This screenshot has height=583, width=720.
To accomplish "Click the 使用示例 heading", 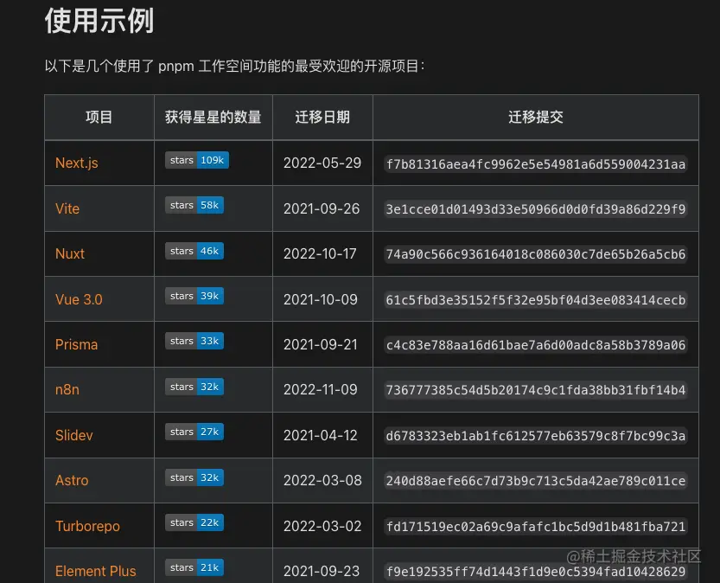I will [x=99, y=21].
